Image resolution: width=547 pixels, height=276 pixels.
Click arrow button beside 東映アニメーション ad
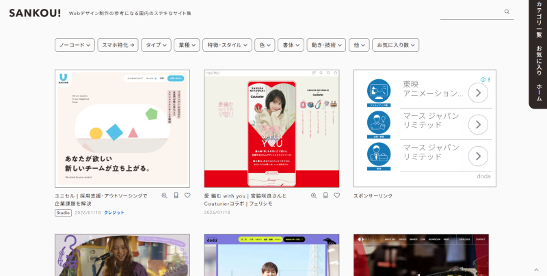coord(478,93)
